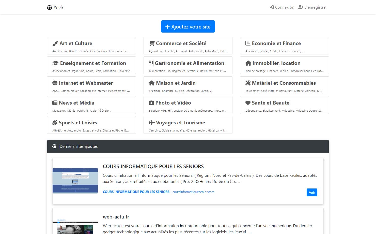Open the Maison et Jardin category

coord(176,83)
